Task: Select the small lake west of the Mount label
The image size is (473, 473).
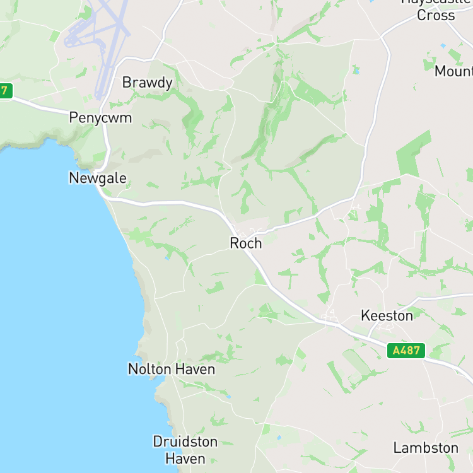Action: point(356,71)
